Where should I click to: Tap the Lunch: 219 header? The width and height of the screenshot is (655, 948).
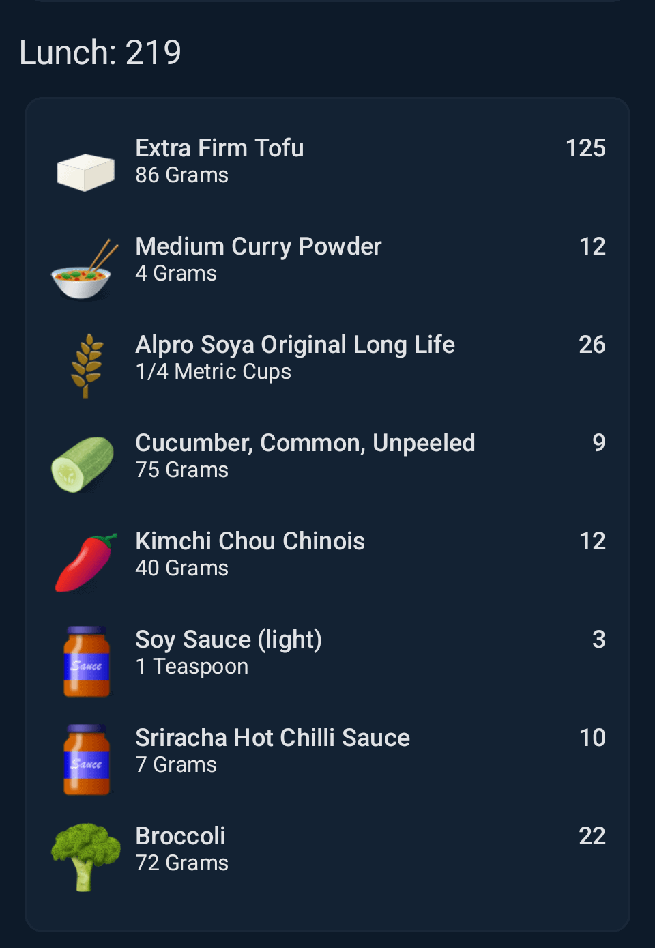[100, 53]
